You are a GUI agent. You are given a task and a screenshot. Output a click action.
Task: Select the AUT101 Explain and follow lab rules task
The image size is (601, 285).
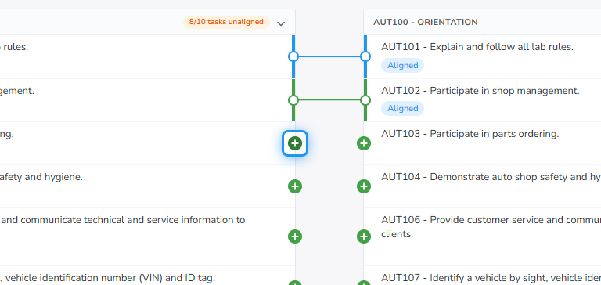pos(477,47)
